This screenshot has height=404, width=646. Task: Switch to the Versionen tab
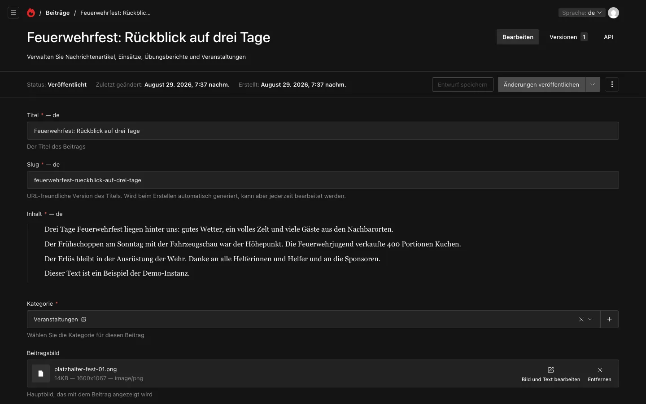click(568, 37)
